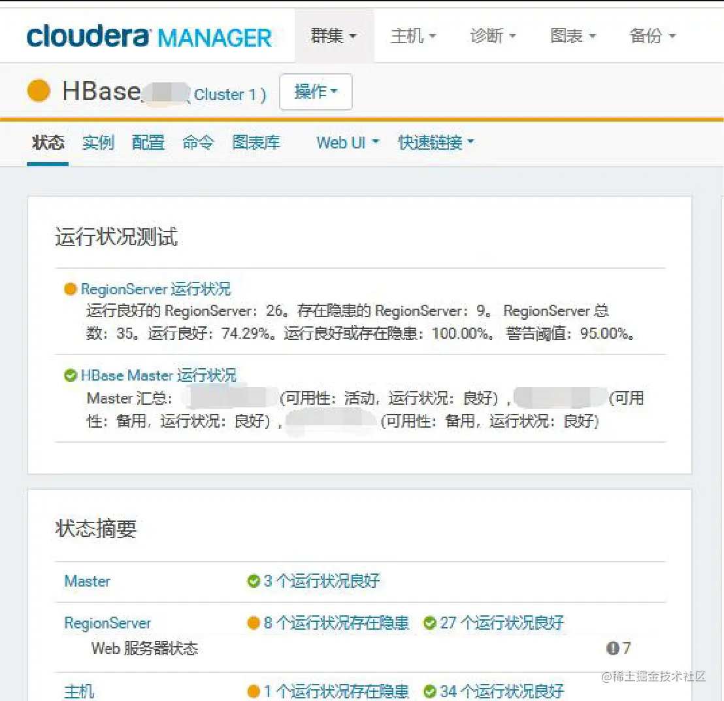Switch to the 图表库 tab
The image size is (724, 701).
256,143
